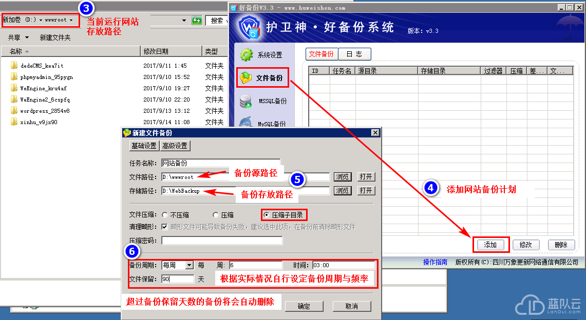Click into the 存储路径 input field

[x=245, y=191]
